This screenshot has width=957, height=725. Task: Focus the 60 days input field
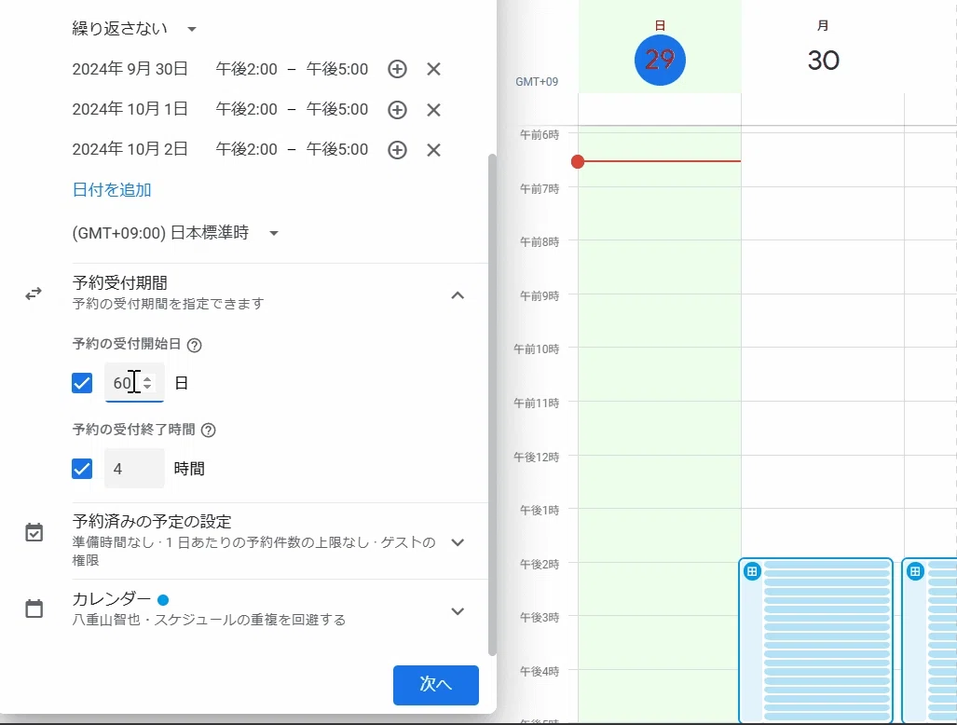pos(133,383)
